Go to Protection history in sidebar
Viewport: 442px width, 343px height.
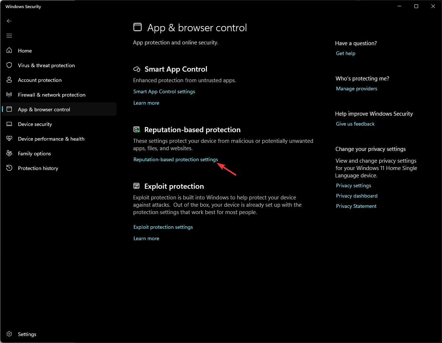point(59,168)
